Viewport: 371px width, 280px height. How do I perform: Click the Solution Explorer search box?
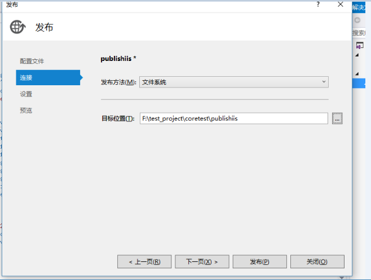tap(359, 33)
